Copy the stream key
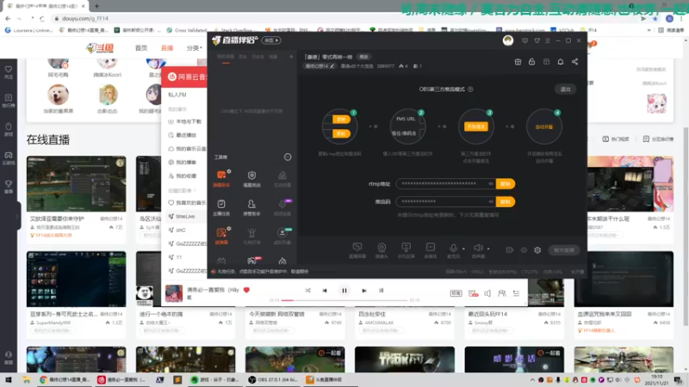Viewport: 689px width, 387px height. point(505,202)
